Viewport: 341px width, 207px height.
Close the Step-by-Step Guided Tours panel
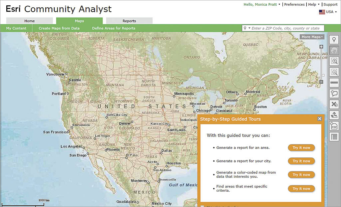click(319, 119)
